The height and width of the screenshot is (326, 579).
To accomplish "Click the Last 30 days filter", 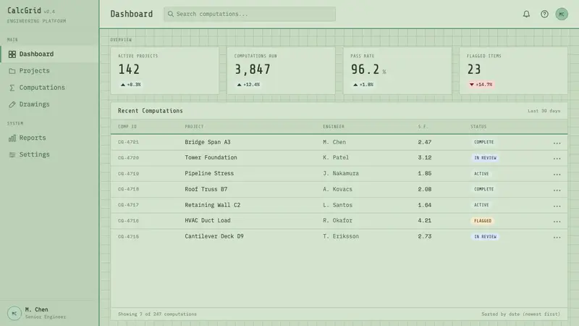I will 544,111.
